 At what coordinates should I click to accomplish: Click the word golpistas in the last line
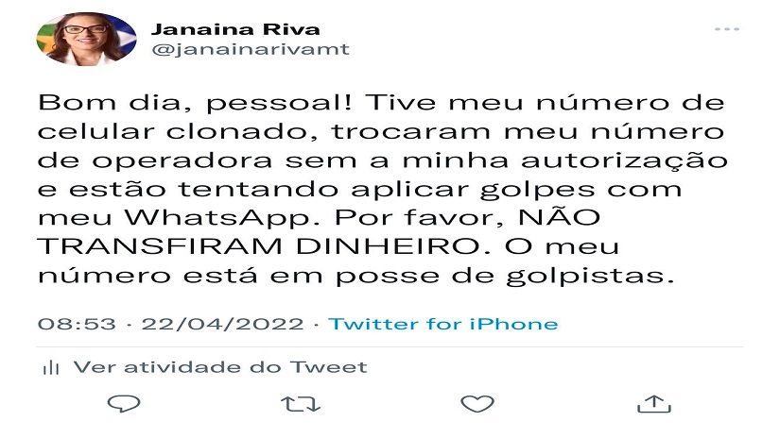pos(590,277)
